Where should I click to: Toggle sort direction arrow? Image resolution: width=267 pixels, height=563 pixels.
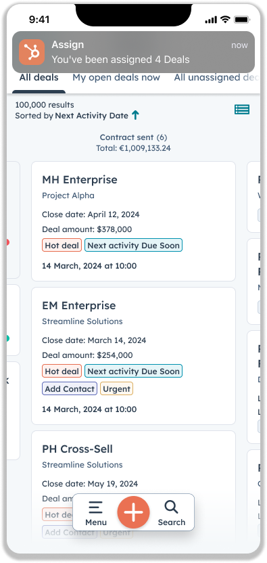coord(135,115)
